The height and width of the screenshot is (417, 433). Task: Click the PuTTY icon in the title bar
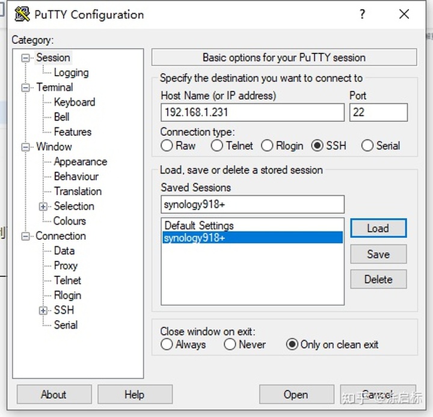coord(22,14)
